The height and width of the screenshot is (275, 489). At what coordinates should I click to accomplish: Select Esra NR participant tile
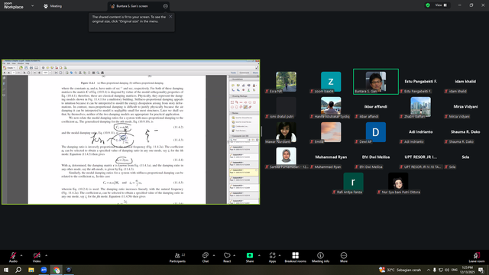pos(286,82)
